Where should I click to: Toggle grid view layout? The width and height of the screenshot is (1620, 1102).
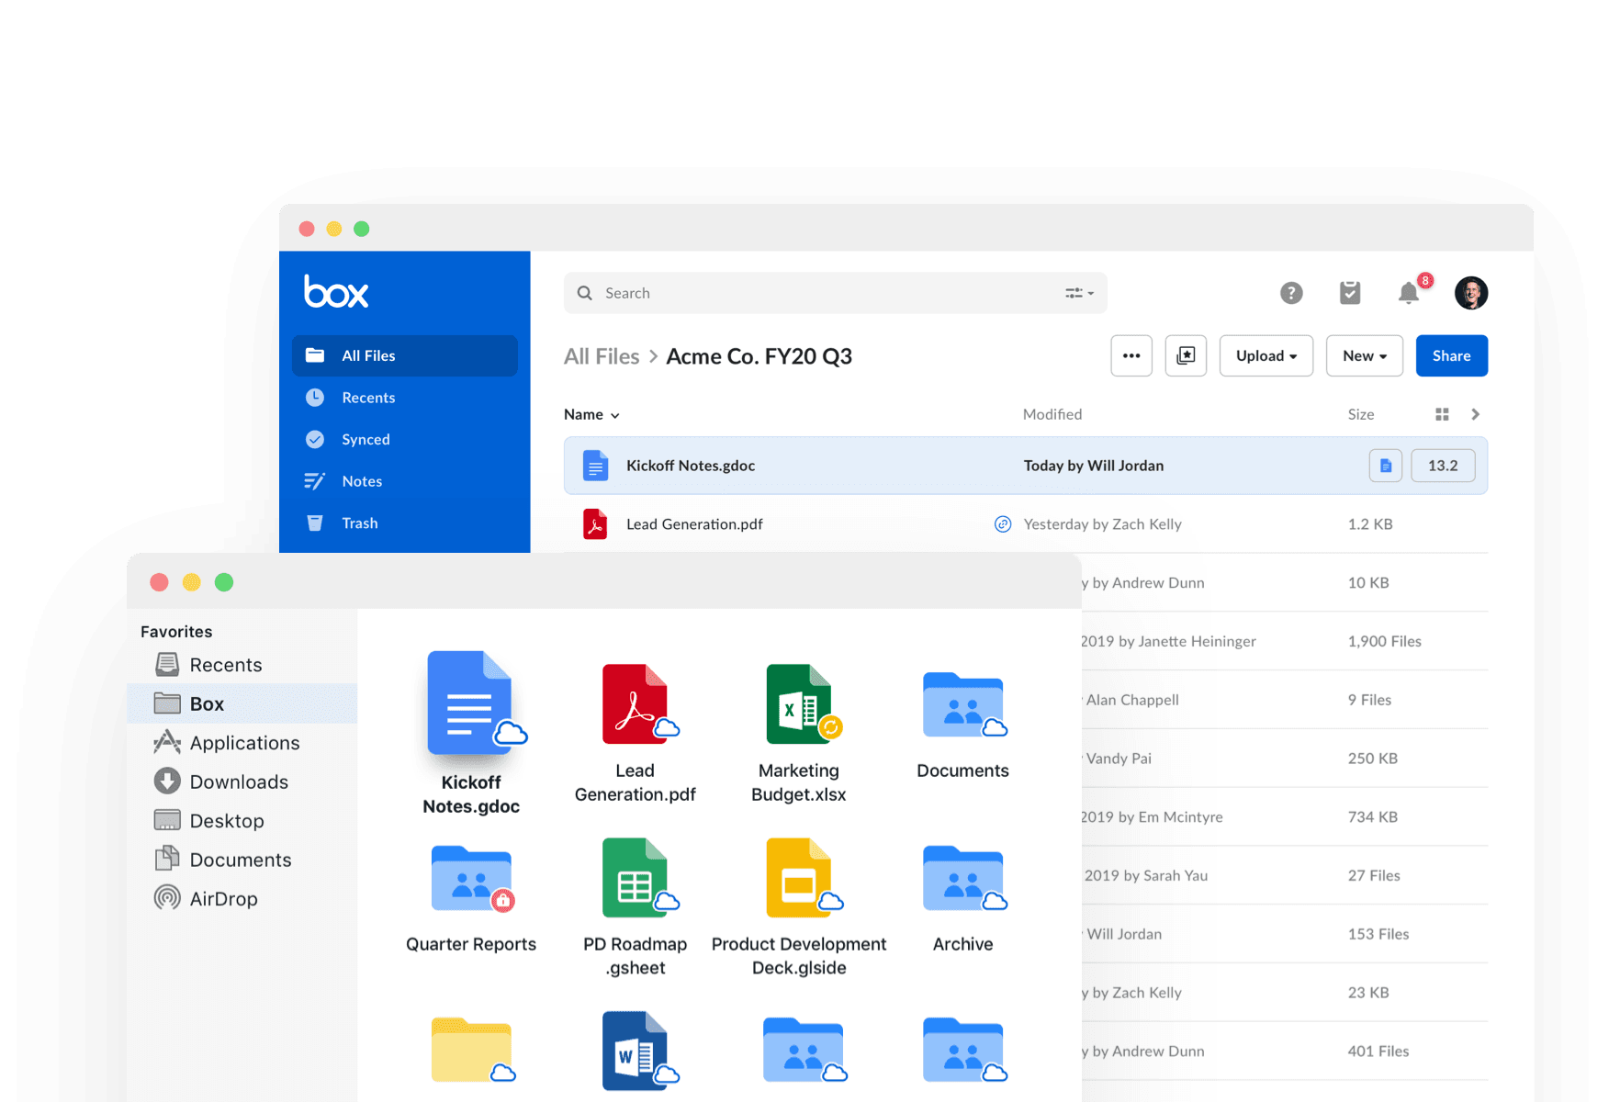coord(1442,414)
